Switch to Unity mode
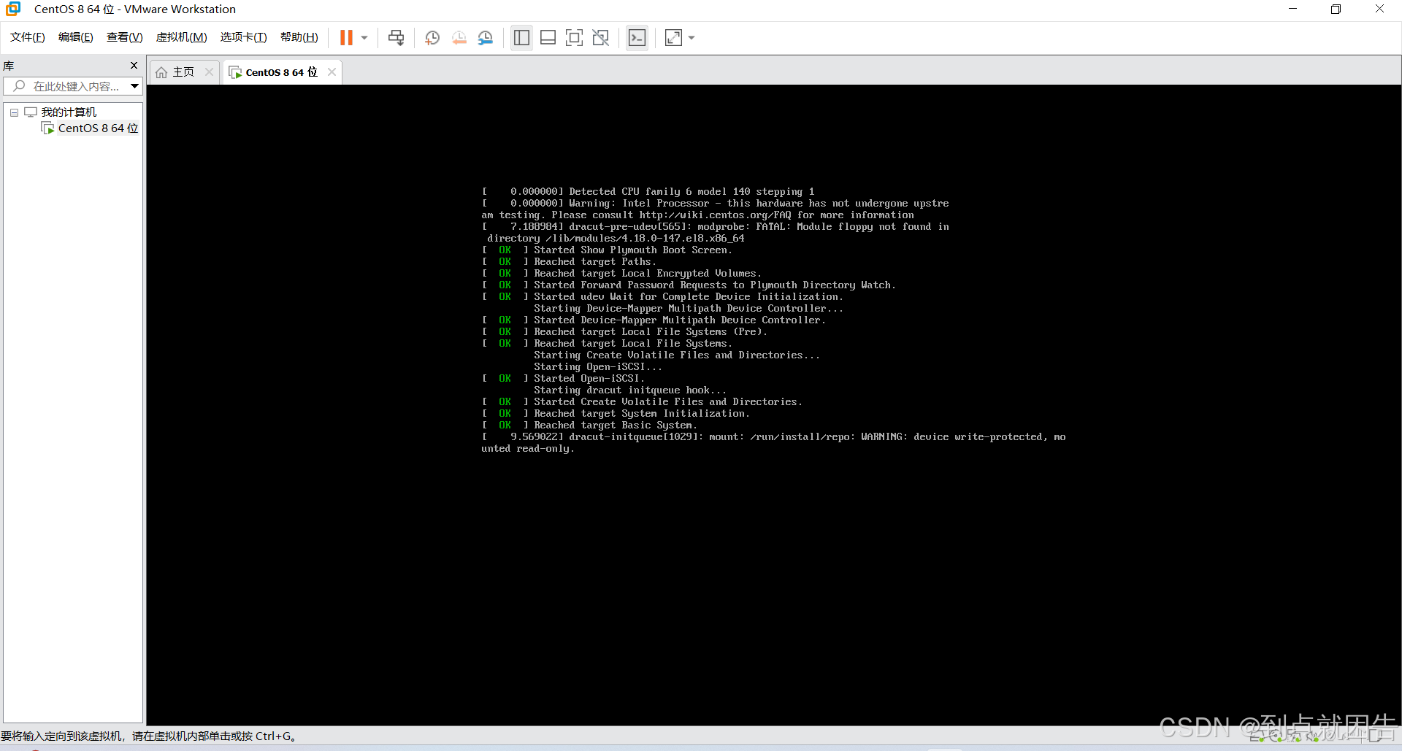Screen dimensions: 1402x751 tap(600, 38)
